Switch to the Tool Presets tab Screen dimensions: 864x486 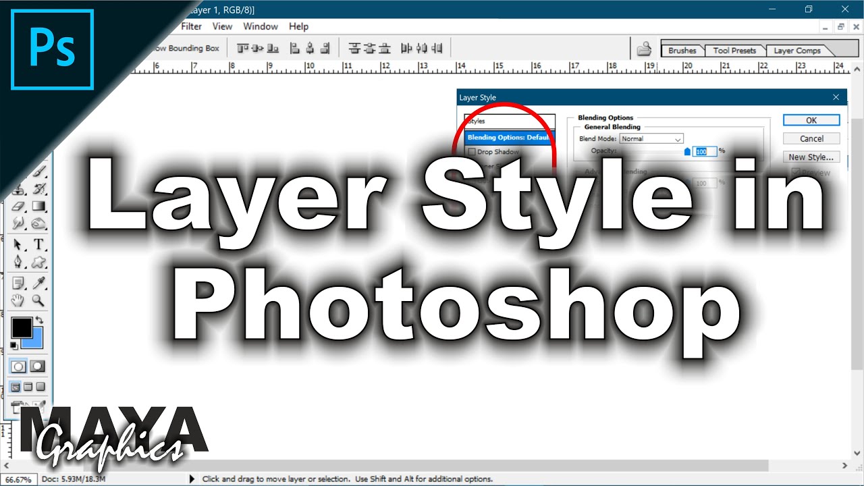click(734, 51)
